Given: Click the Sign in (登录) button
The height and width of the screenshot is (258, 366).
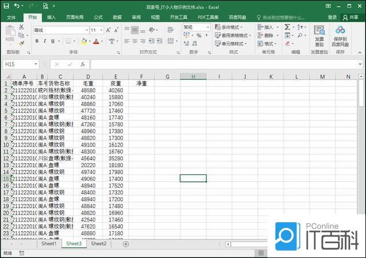Looking at the screenshot, I should [332, 18].
